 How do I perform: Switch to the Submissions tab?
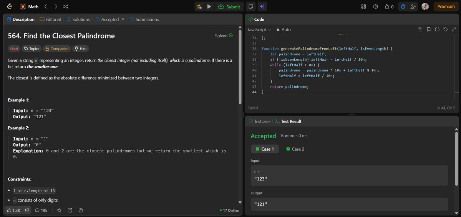144,19
